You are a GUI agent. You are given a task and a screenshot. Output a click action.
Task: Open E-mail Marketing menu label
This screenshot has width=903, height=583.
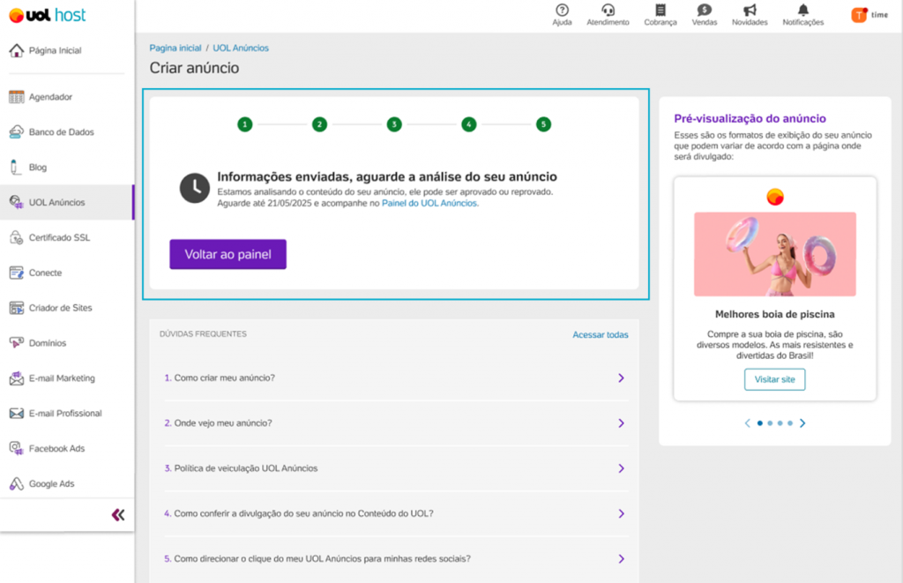tap(62, 377)
